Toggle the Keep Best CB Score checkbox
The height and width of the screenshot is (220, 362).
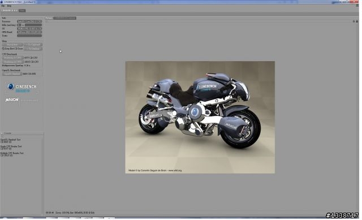[3, 49]
